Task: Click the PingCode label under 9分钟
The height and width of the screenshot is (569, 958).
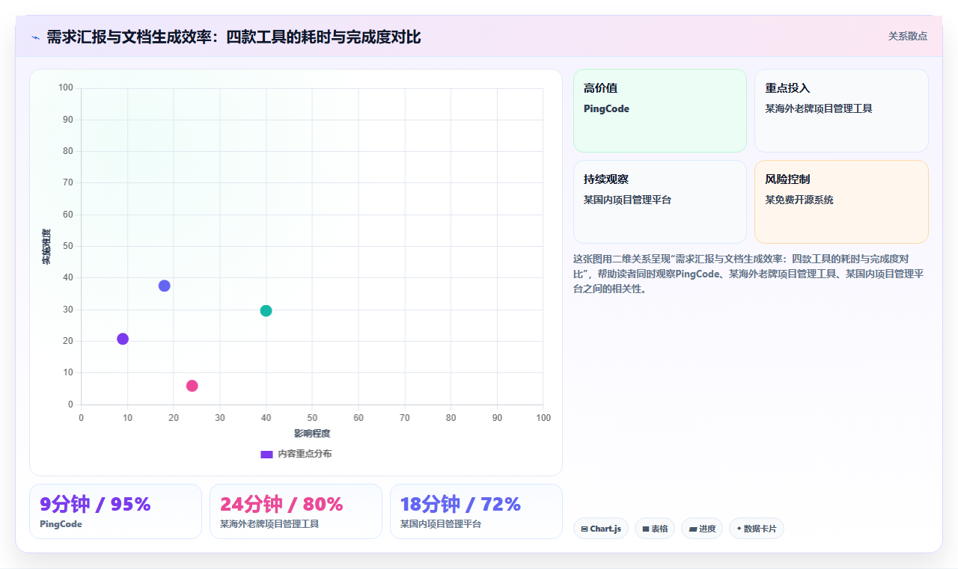Action: click(61, 524)
